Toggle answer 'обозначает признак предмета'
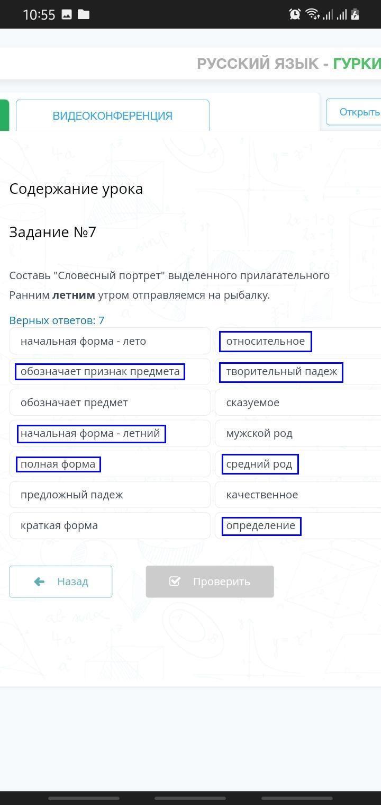The width and height of the screenshot is (391, 805). point(100,372)
